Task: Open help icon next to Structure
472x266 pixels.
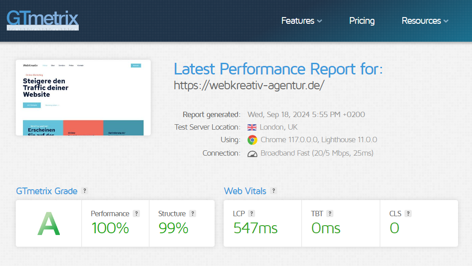Action: [193, 214]
